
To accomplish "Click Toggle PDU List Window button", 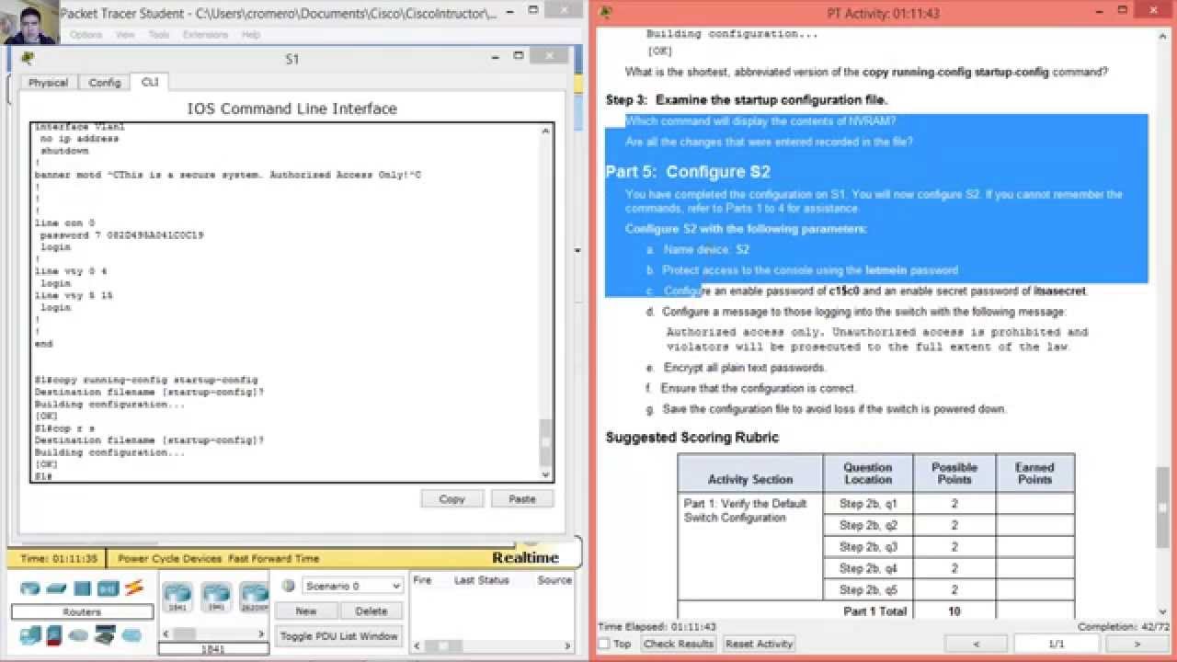I will (339, 635).
